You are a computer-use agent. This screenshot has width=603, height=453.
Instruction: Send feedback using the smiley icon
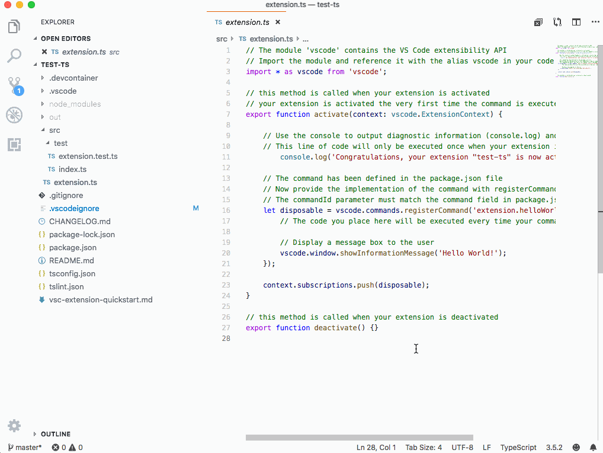click(575, 447)
